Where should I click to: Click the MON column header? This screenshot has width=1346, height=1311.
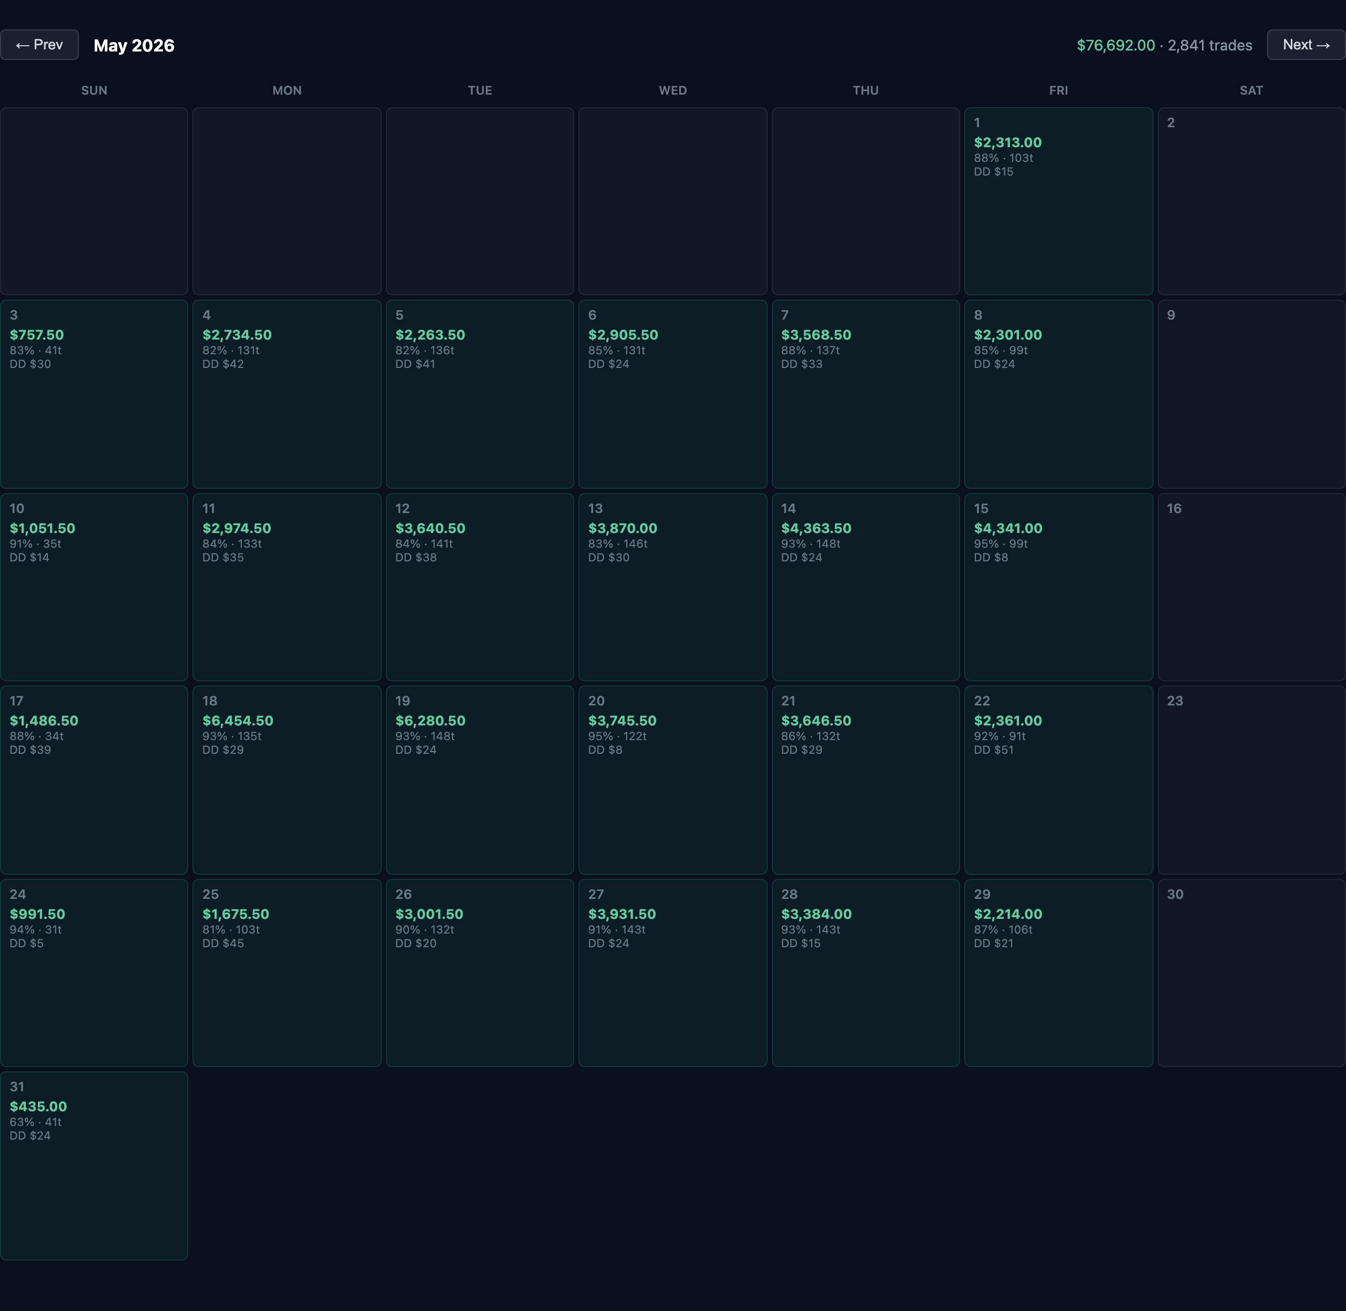click(287, 90)
